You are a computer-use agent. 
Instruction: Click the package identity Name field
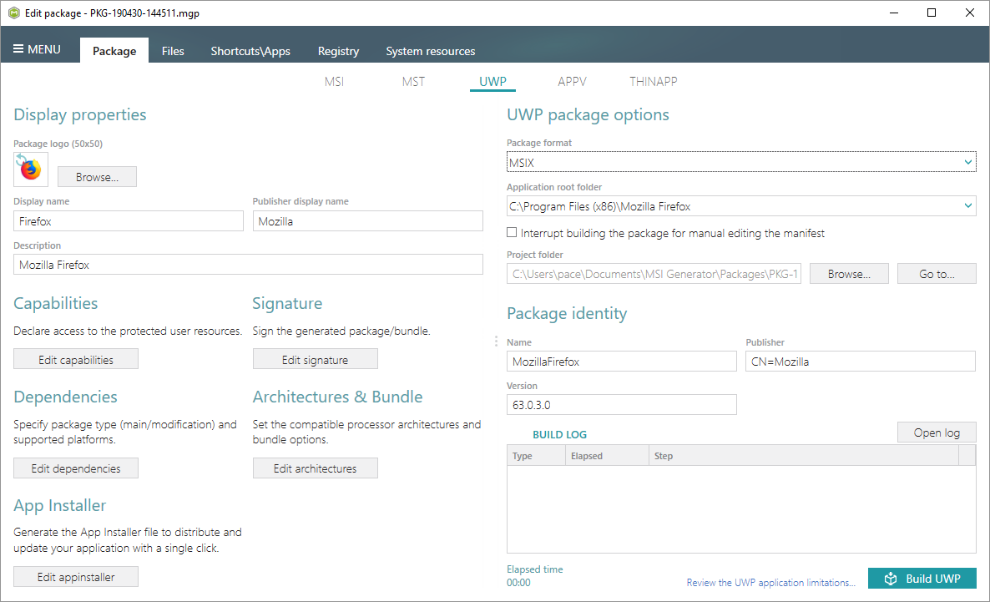click(x=621, y=362)
